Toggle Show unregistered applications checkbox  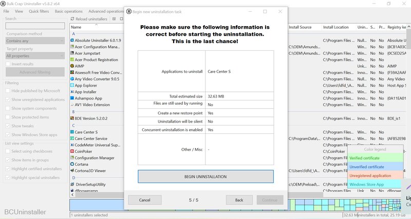tap(8, 99)
